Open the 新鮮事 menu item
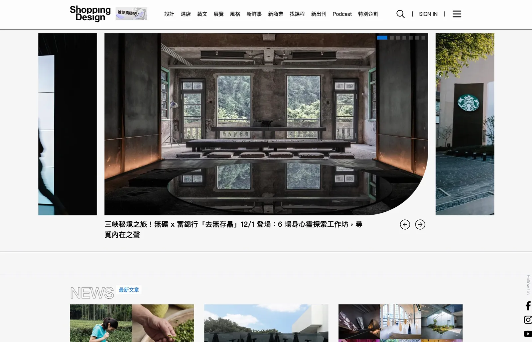The image size is (532, 342). (254, 14)
